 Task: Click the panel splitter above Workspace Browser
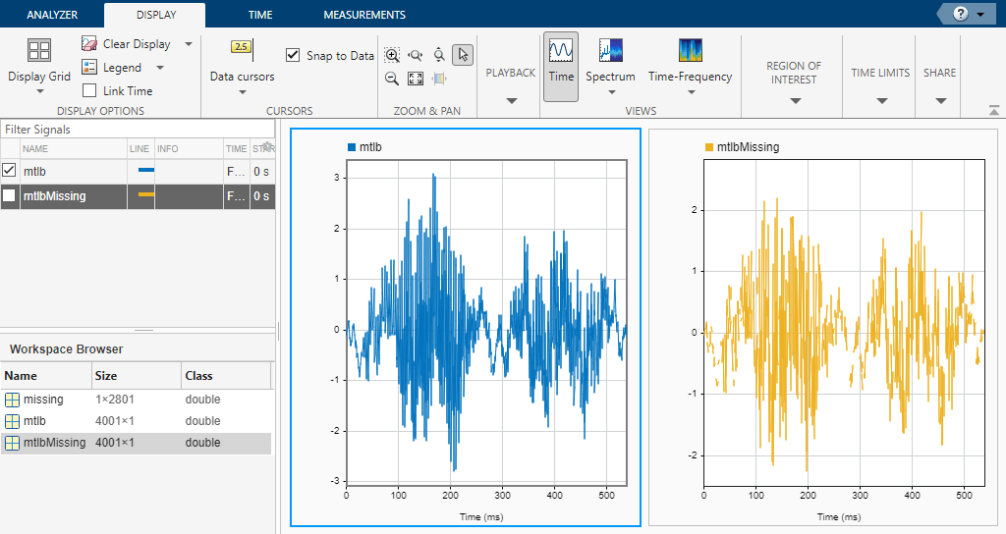(143, 330)
